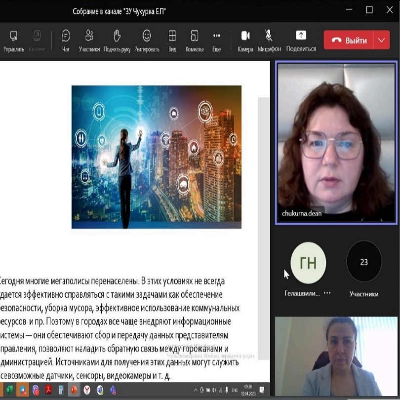The width and height of the screenshot is (400, 400).
Task: Switch to PowerPoint in the taskbar
Action: (x=74, y=390)
